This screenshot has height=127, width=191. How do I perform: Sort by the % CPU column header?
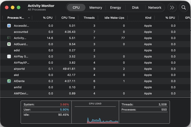click(x=48, y=18)
